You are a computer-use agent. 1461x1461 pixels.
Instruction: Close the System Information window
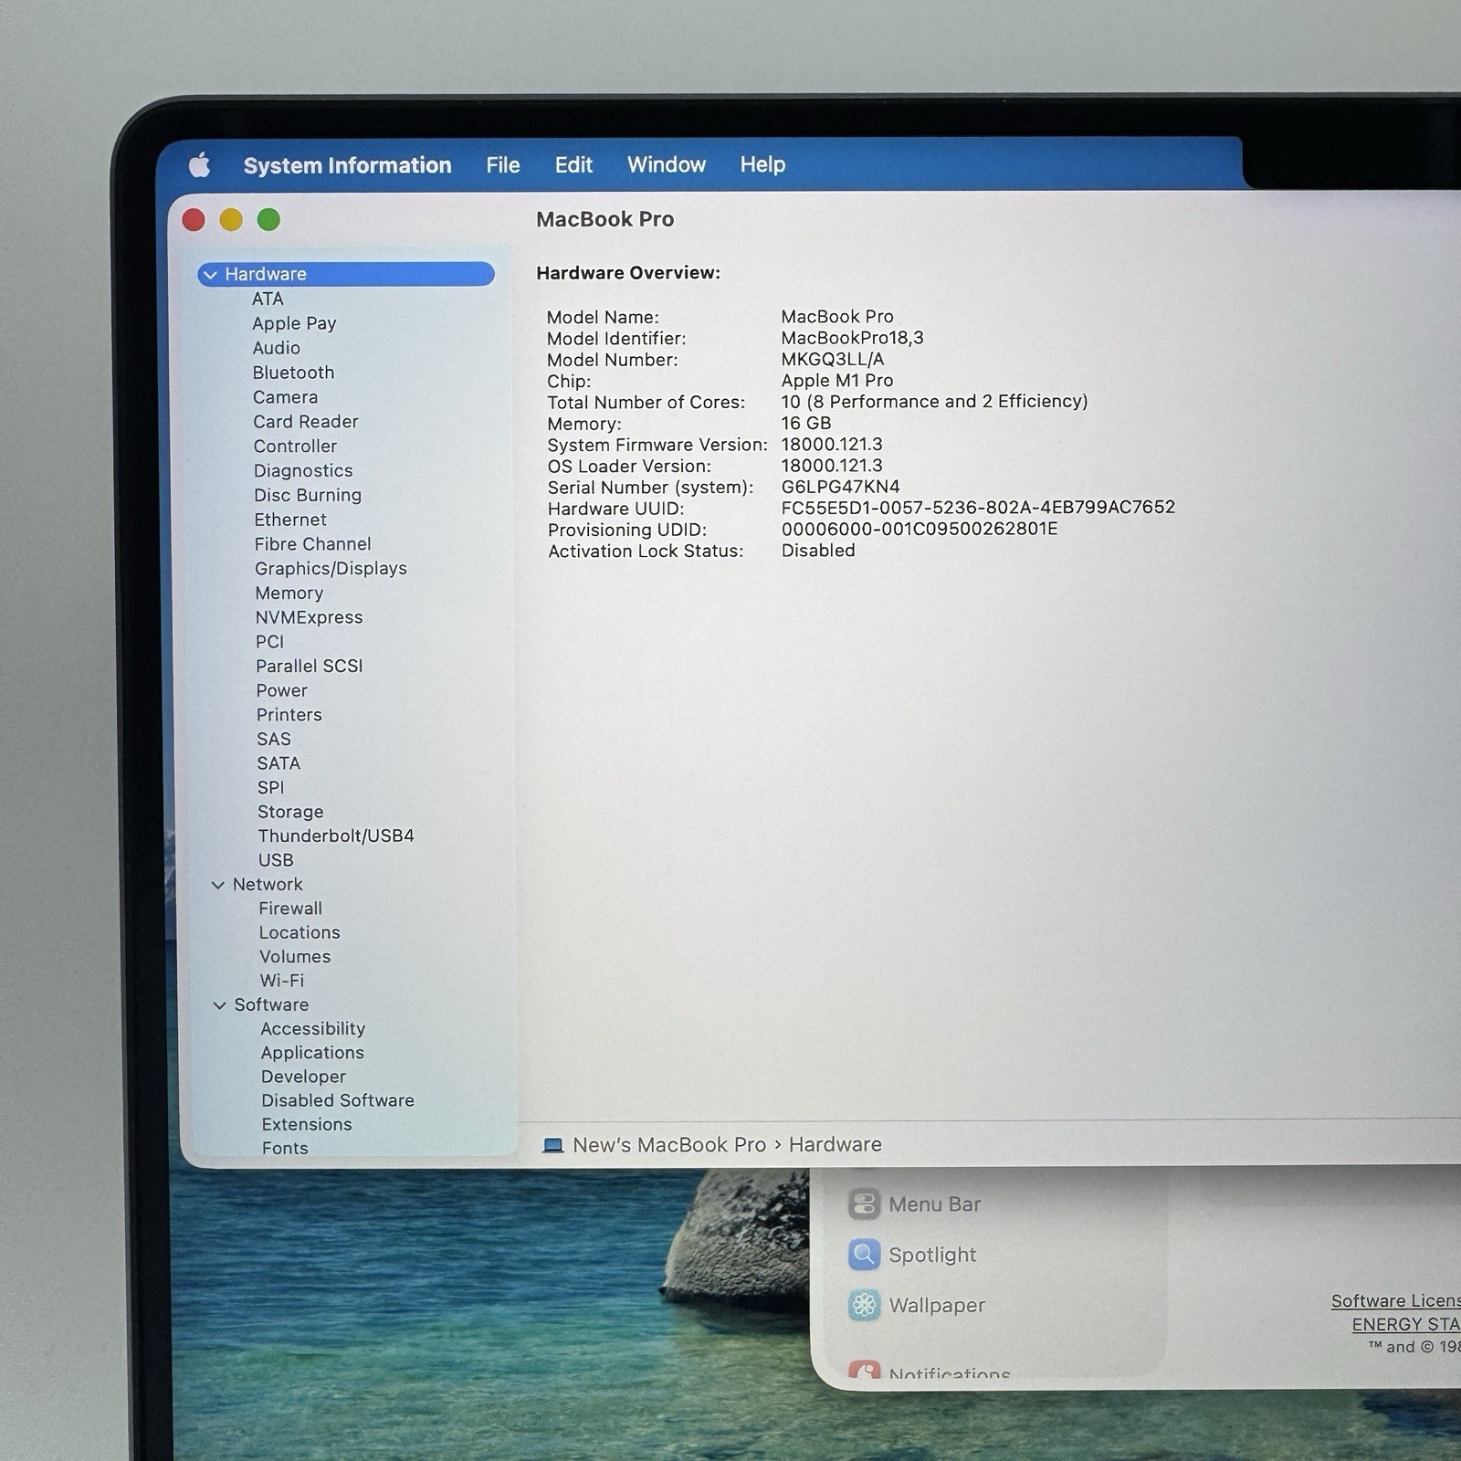coord(194,220)
